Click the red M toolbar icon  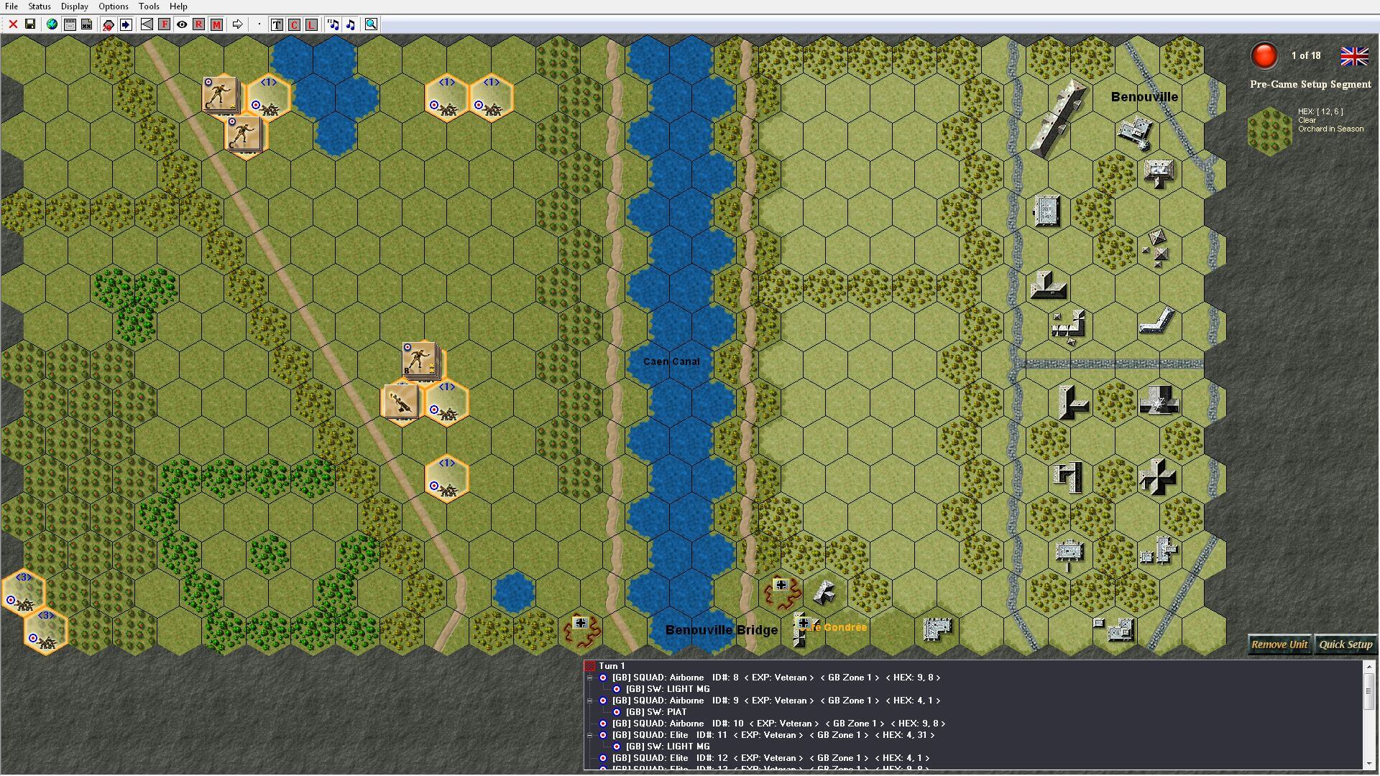[216, 24]
